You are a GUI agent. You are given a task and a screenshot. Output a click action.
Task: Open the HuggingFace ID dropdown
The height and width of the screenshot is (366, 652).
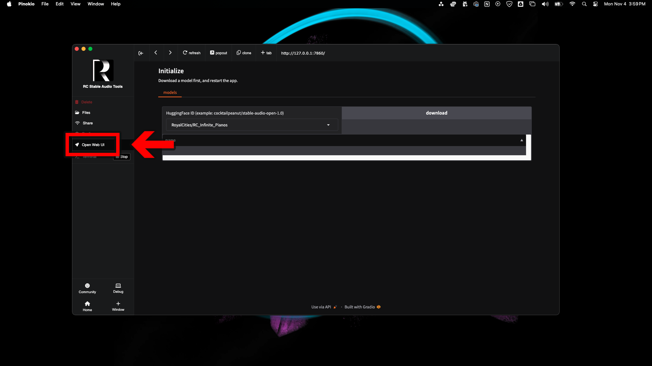[x=252, y=125]
